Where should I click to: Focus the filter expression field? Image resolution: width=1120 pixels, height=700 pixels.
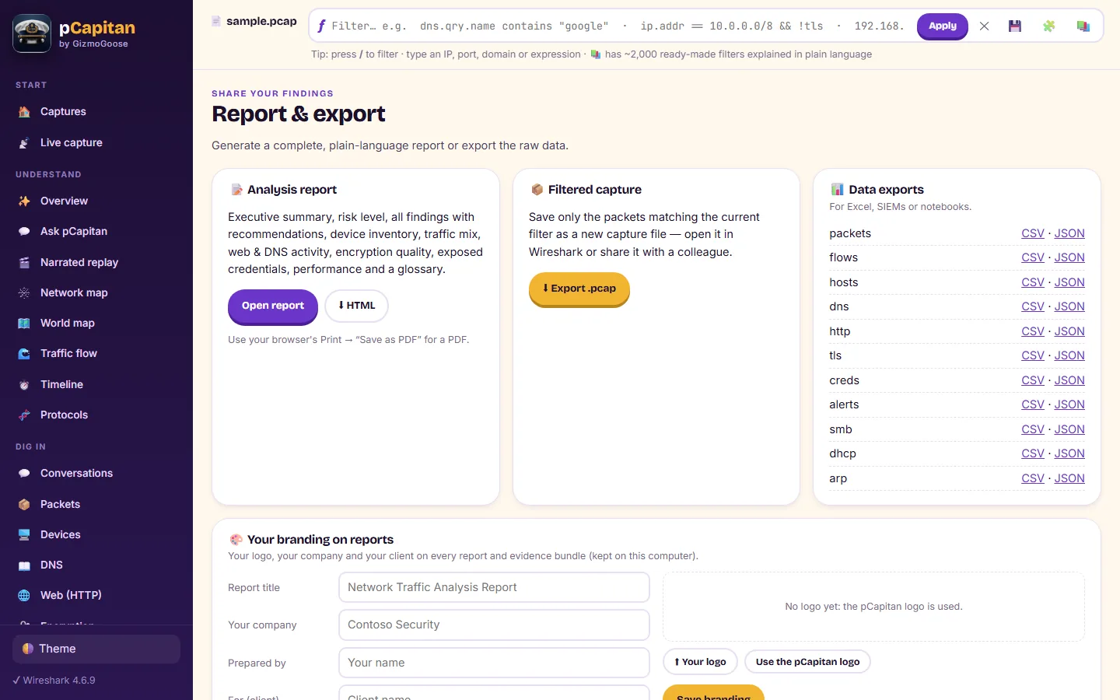coord(618,26)
